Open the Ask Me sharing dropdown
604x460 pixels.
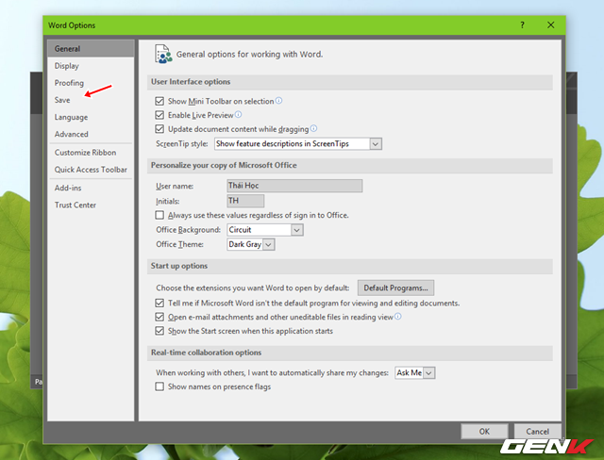click(x=428, y=373)
